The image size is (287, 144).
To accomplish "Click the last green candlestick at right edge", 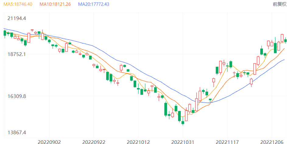I will point(285,40).
